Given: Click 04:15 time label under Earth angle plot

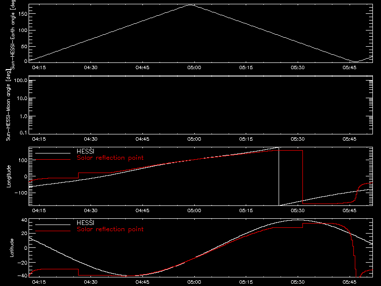Looking at the screenshot, I should [39, 67].
